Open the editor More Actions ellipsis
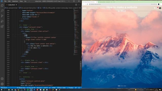The image size is (162, 91). click(79, 5)
